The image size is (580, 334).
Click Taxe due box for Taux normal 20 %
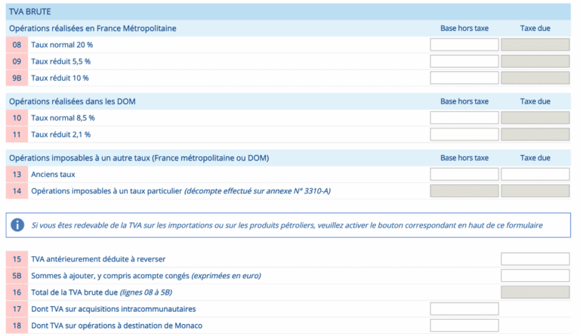[x=535, y=45]
